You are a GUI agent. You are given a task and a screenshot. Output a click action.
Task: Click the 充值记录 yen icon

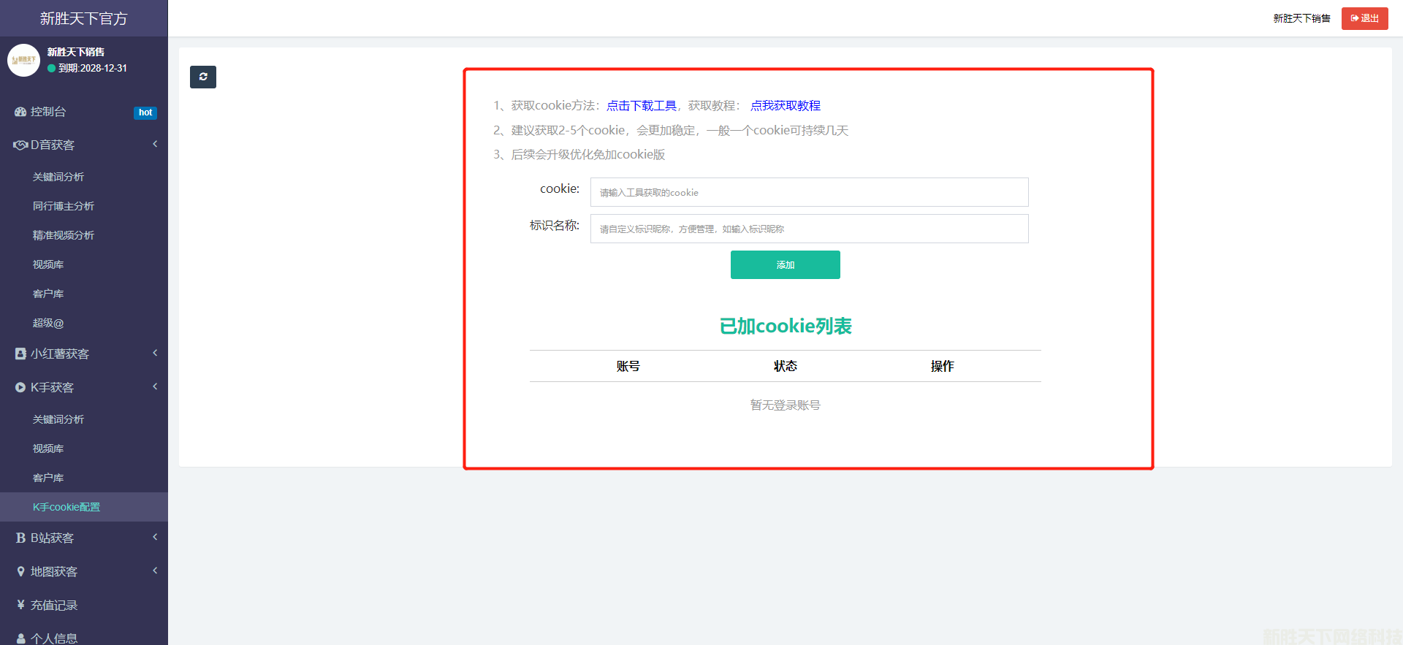20,606
